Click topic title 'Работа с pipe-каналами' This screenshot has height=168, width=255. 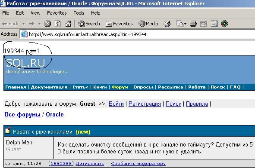[43, 132]
